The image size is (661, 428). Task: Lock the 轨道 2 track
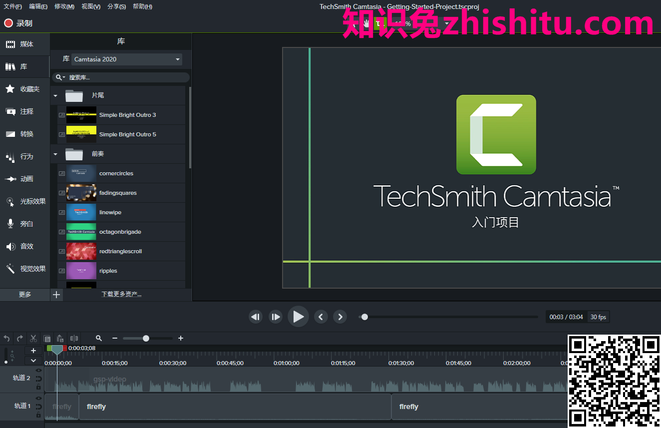click(x=38, y=387)
